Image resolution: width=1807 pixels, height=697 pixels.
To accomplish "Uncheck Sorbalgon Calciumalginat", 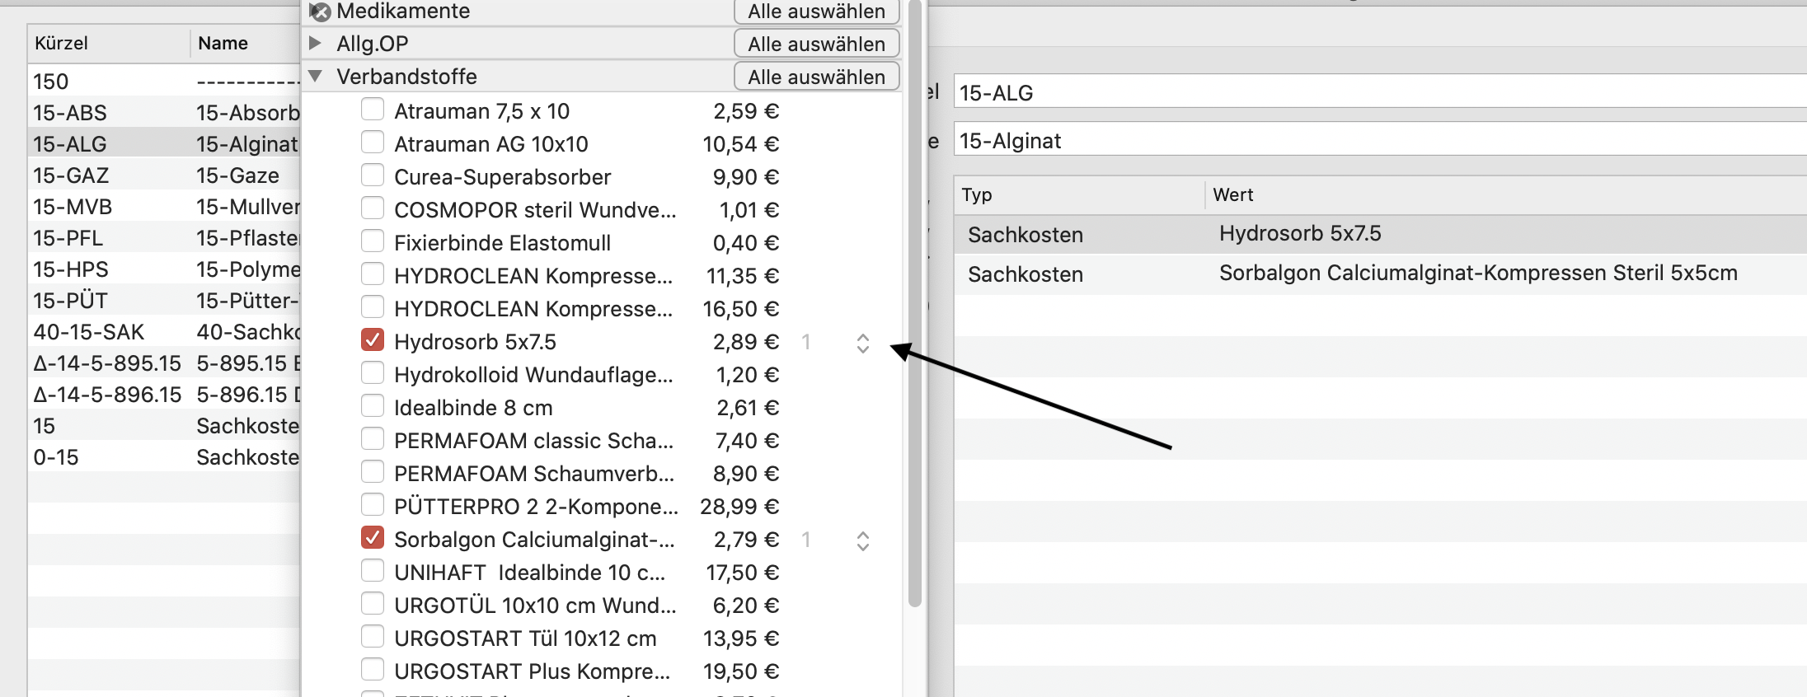I will click(373, 538).
